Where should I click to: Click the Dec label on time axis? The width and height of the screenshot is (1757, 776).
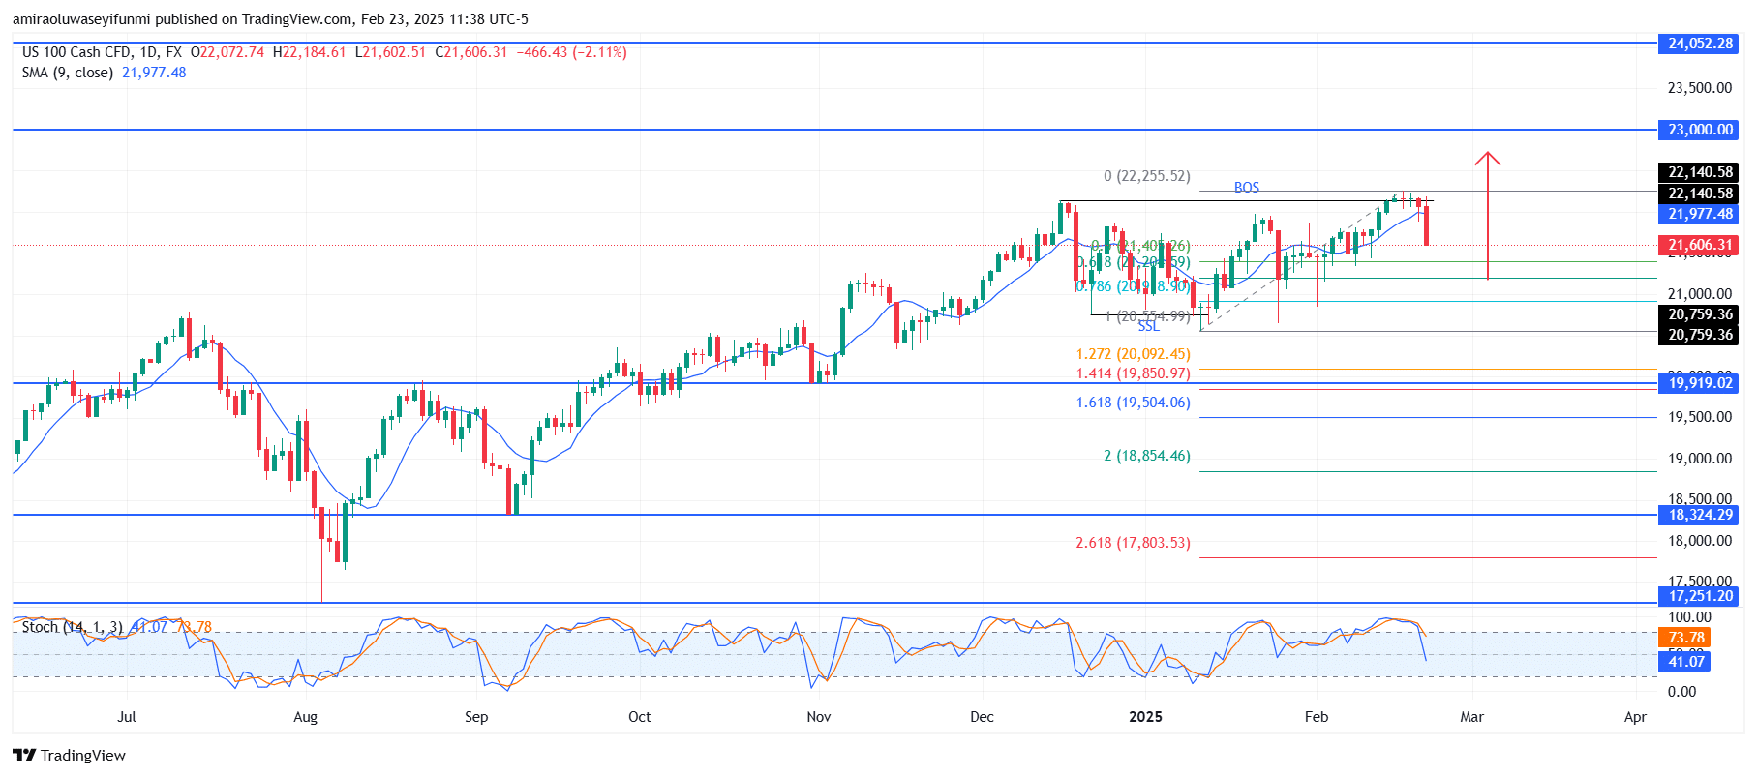pos(982,717)
